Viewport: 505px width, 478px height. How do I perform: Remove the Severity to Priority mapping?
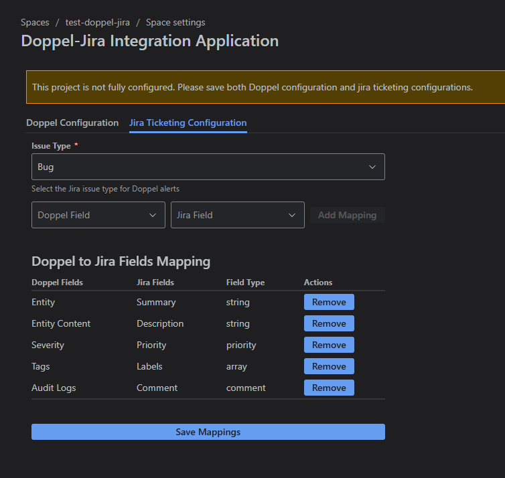[x=329, y=345]
